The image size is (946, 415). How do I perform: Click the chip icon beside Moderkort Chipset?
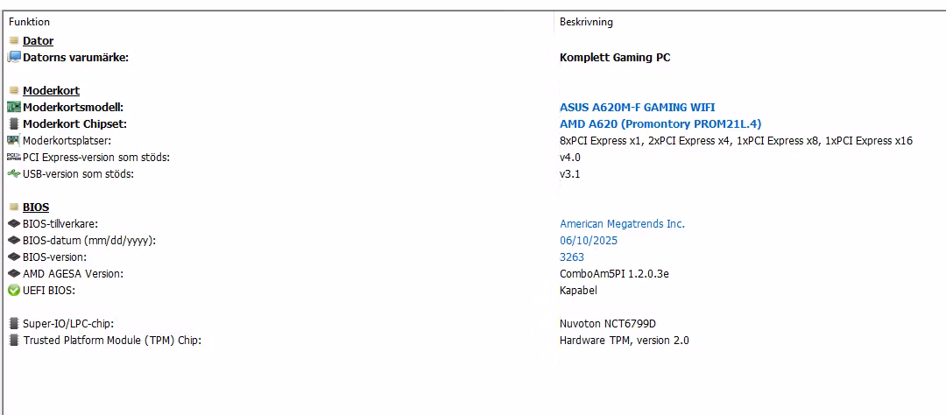click(14, 124)
